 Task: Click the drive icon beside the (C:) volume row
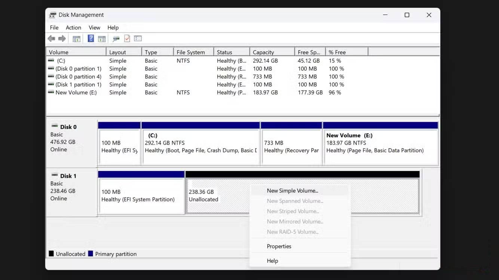pos(51,60)
